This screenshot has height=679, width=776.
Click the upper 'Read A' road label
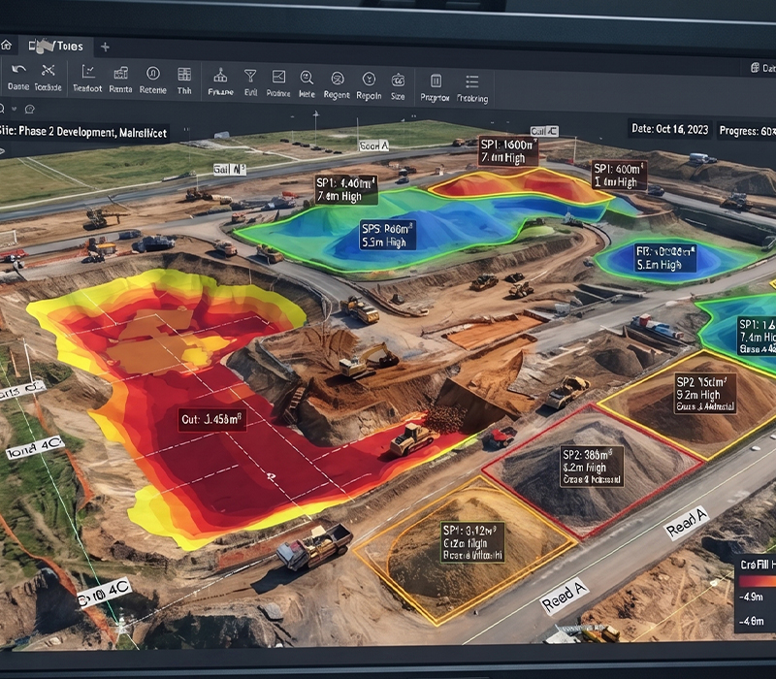pos(687,523)
